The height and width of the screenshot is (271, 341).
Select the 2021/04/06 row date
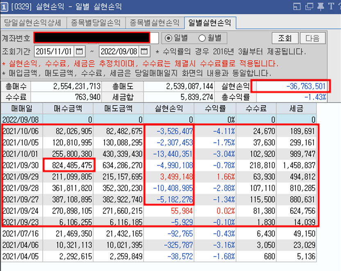pos(20,245)
